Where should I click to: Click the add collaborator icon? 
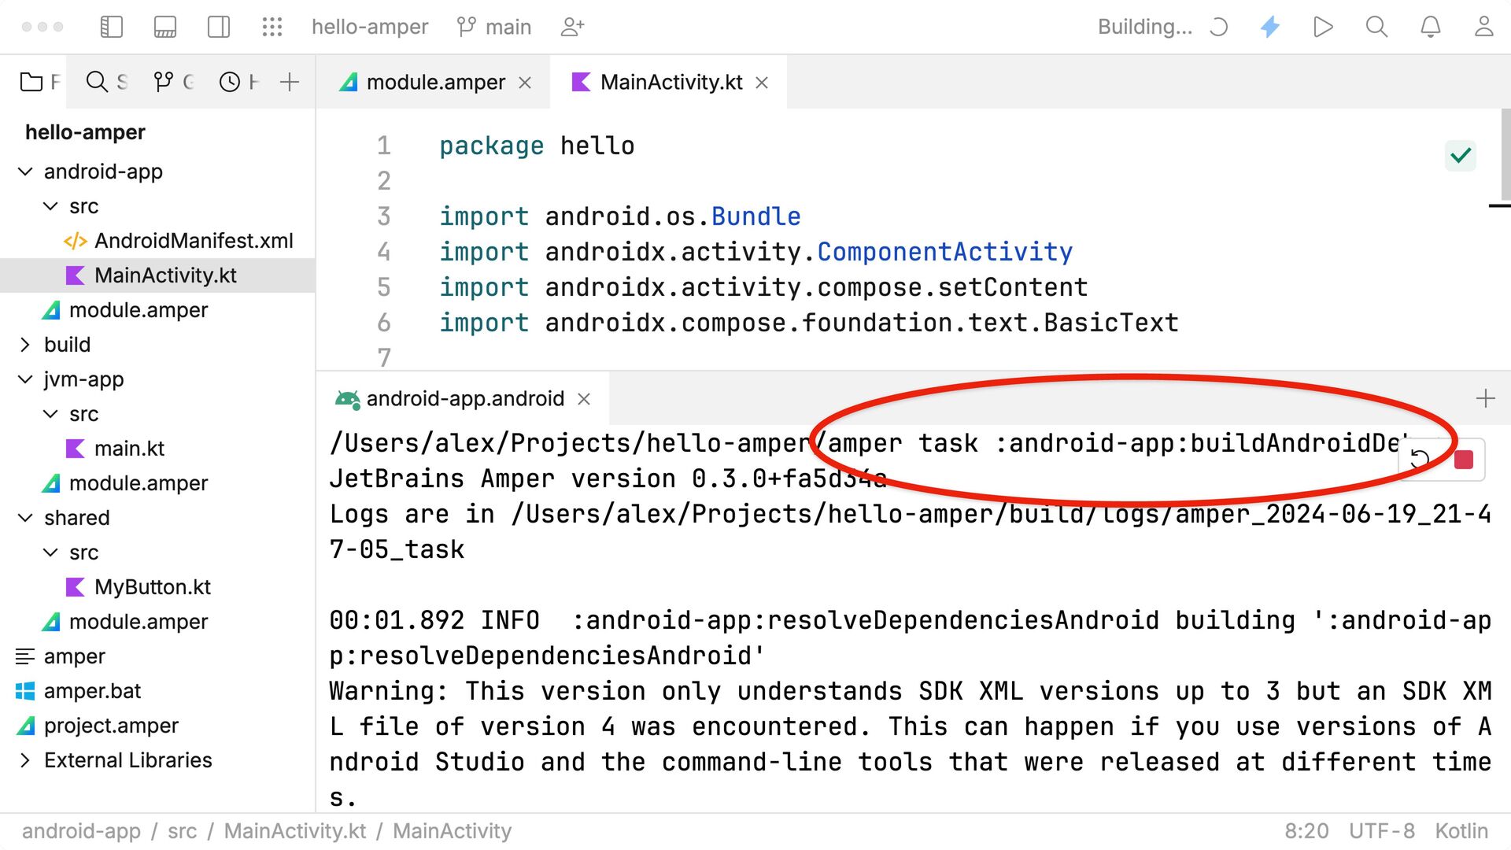coord(572,27)
